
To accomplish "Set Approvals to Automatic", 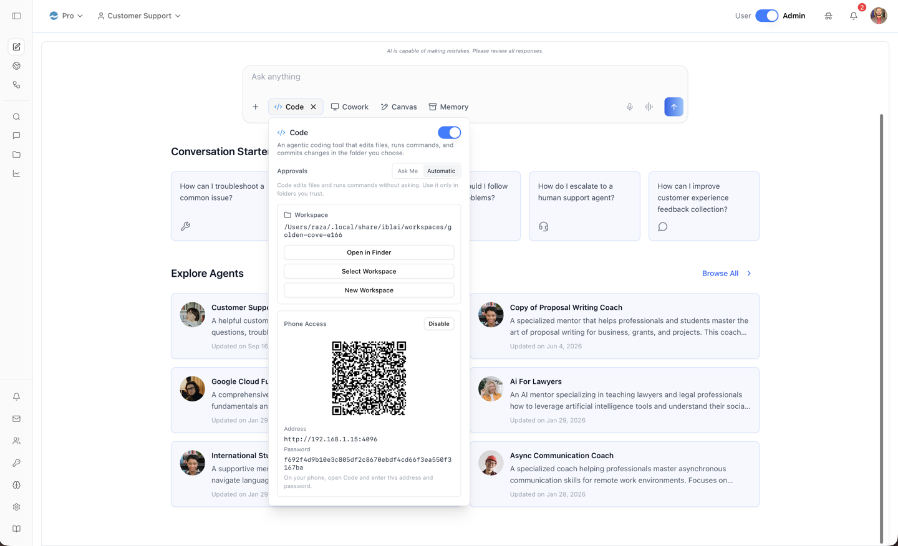I will coord(441,171).
